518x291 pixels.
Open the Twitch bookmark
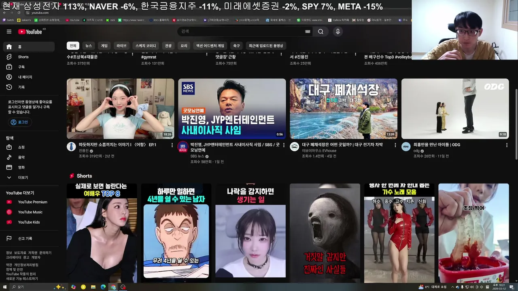pos(8,20)
